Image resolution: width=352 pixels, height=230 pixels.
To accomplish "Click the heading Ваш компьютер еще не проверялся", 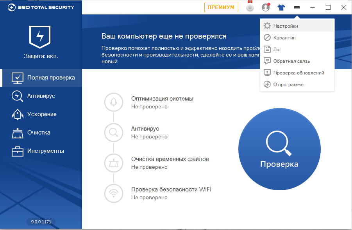I will click(x=164, y=36).
